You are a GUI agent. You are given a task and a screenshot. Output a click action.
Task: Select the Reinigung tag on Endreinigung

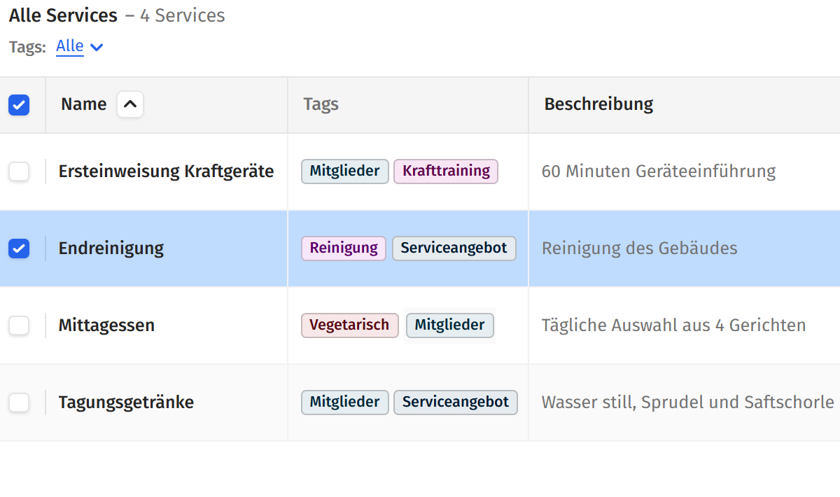343,248
